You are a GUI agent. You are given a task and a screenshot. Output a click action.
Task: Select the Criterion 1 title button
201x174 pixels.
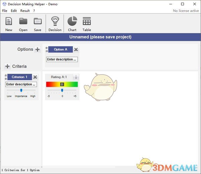pyautogui.click(x=20, y=77)
